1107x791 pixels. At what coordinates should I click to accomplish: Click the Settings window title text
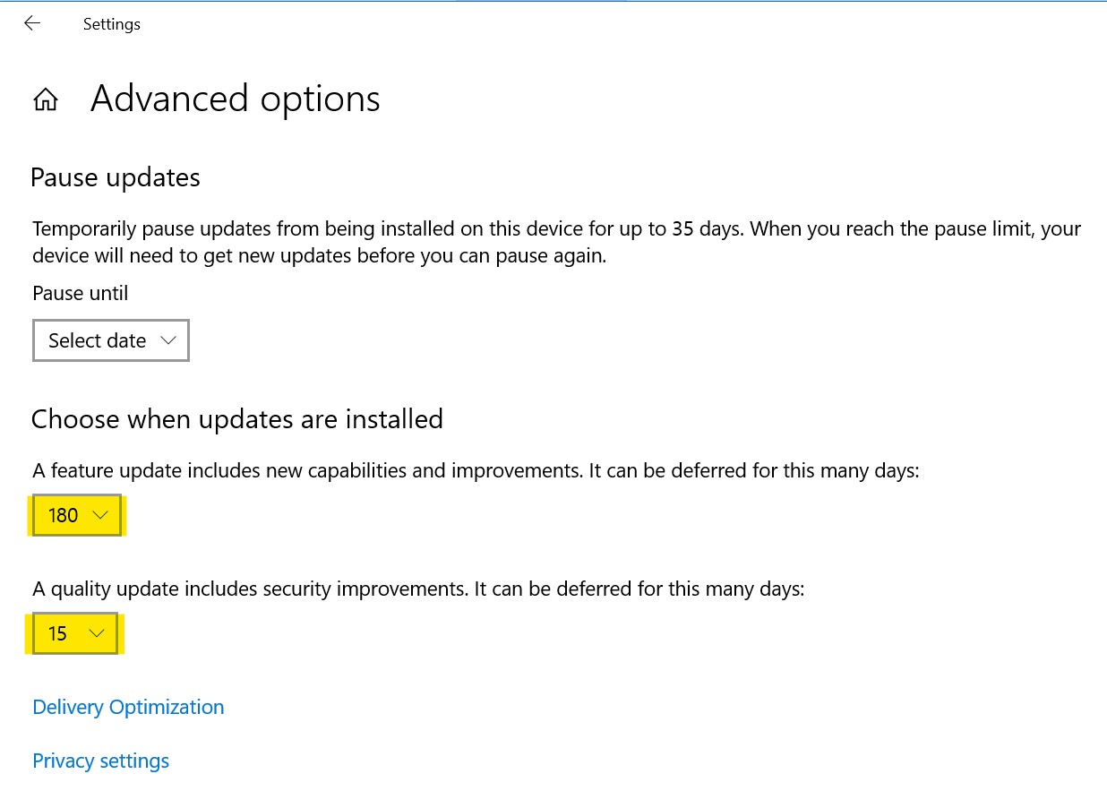coord(112,24)
